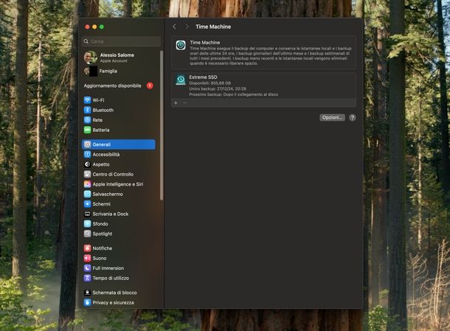Image resolution: width=450 pixels, height=331 pixels.
Task: Open Privacy e sicurezza hand icon
Action: pos(87,302)
